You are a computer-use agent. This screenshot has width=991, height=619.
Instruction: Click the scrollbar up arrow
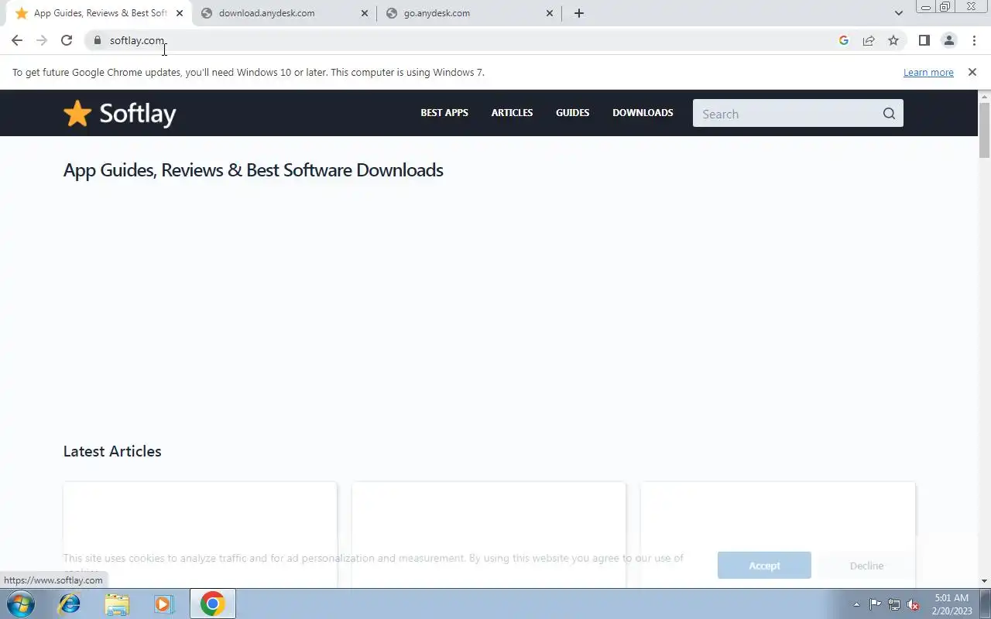click(985, 96)
